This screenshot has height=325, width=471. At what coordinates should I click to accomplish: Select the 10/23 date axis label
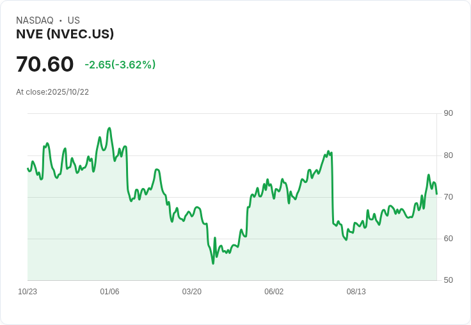[x=28, y=292]
